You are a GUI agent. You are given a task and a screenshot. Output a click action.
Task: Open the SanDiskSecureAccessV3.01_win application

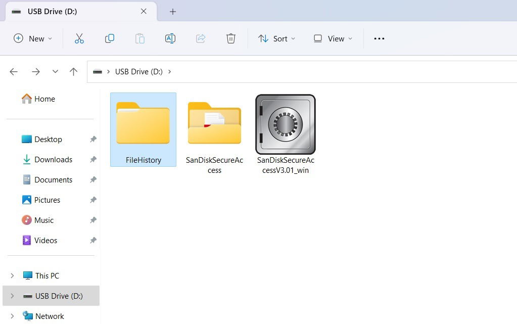point(286,124)
